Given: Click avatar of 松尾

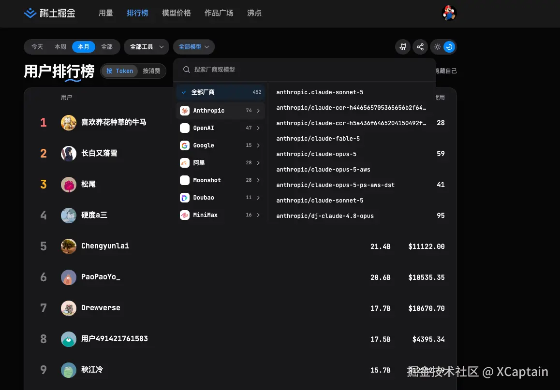Looking at the screenshot, I should click(69, 185).
